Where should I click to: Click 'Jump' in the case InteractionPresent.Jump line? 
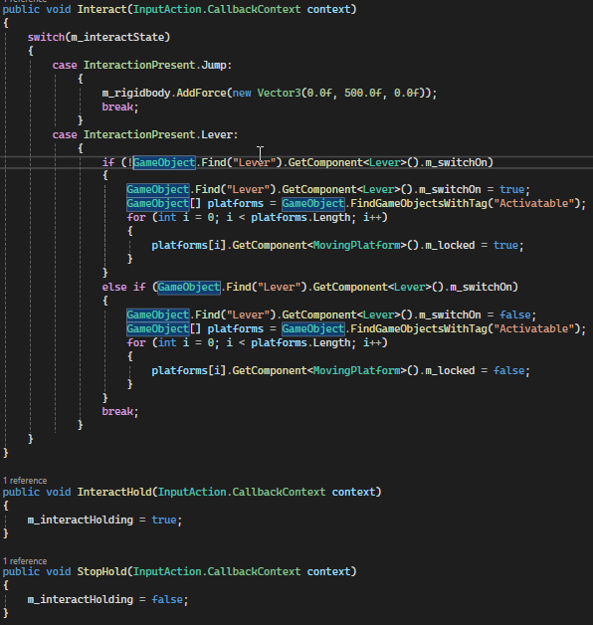coord(214,65)
